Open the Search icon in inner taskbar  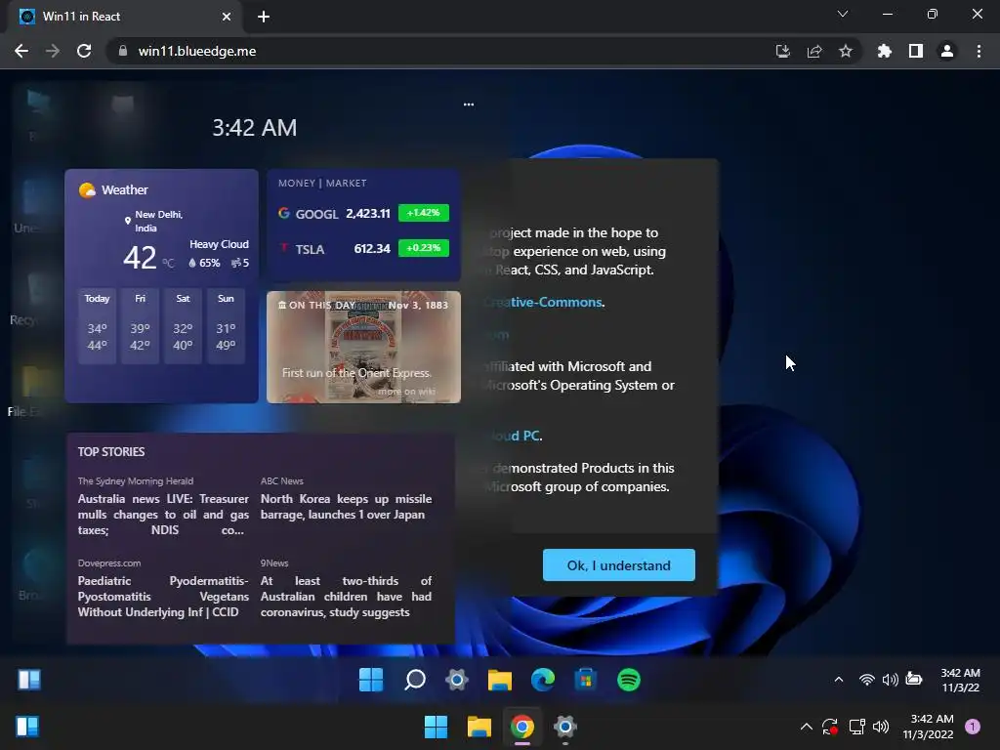414,680
